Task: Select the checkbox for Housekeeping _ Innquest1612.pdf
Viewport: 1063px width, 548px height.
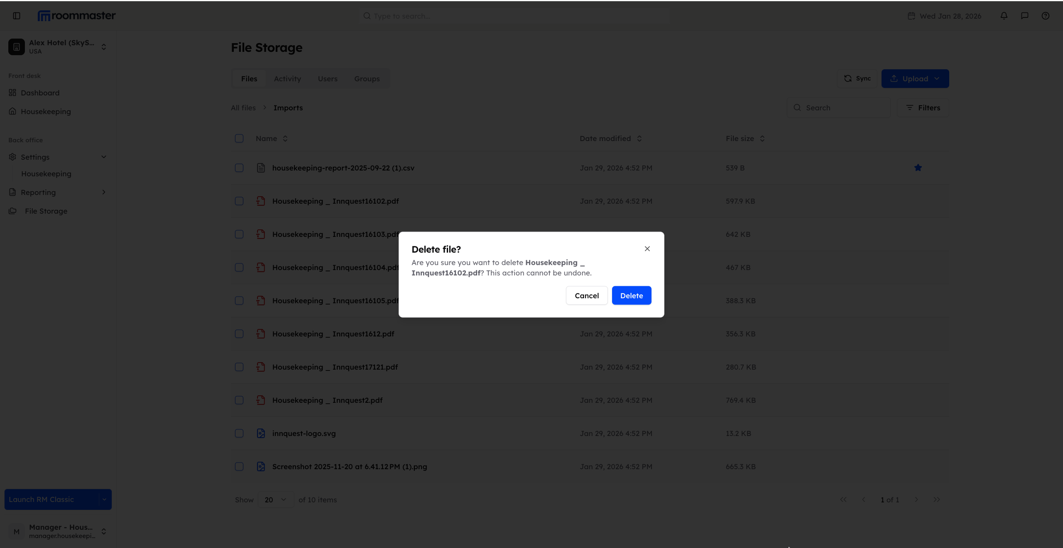Action: click(x=239, y=334)
